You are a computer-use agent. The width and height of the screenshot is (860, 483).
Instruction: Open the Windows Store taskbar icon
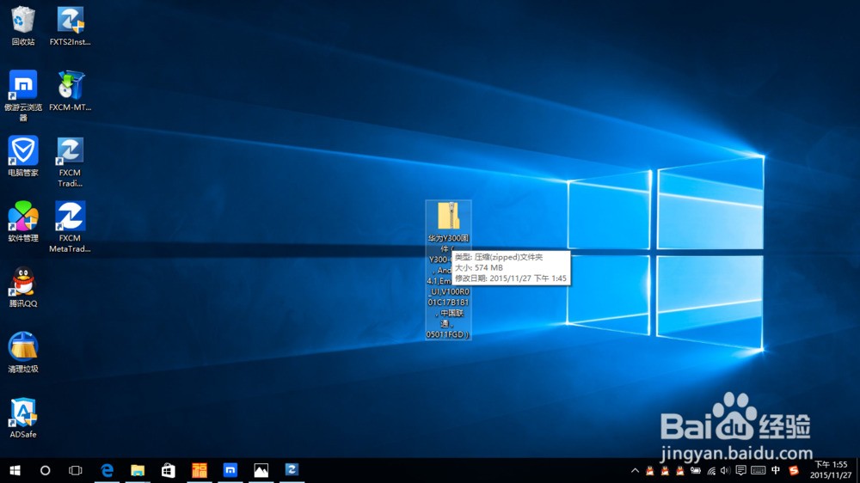pyautogui.click(x=169, y=470)
